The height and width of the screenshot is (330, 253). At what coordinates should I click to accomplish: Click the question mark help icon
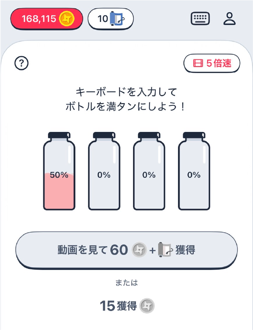(21, 64)
